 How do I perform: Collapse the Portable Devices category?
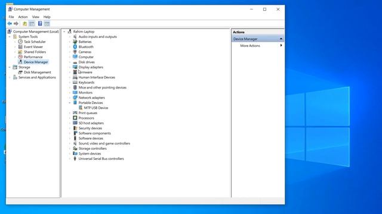[70, 103]
